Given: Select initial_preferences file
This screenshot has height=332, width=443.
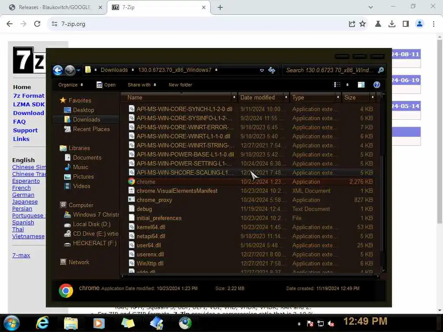Looking at the screenshot, I should point(250,218).
